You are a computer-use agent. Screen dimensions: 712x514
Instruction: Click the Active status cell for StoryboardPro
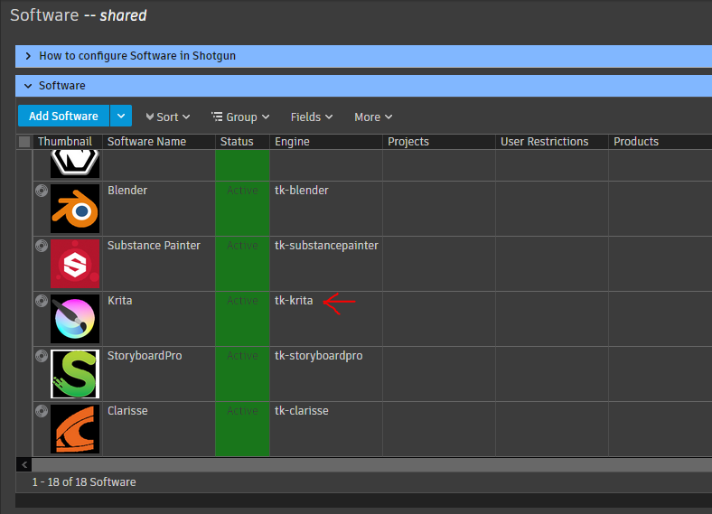[x=242, y=374]
